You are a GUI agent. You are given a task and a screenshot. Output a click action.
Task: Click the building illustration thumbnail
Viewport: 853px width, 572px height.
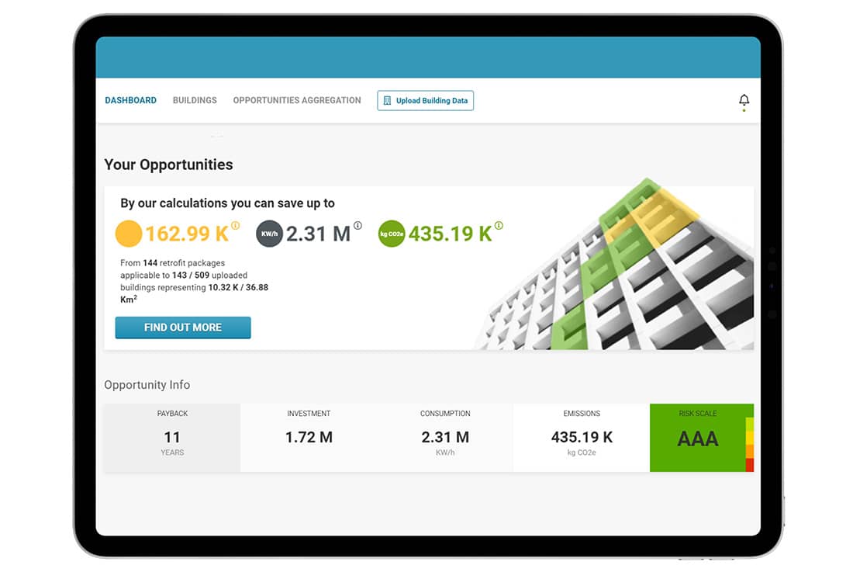[x=615, y=264]
